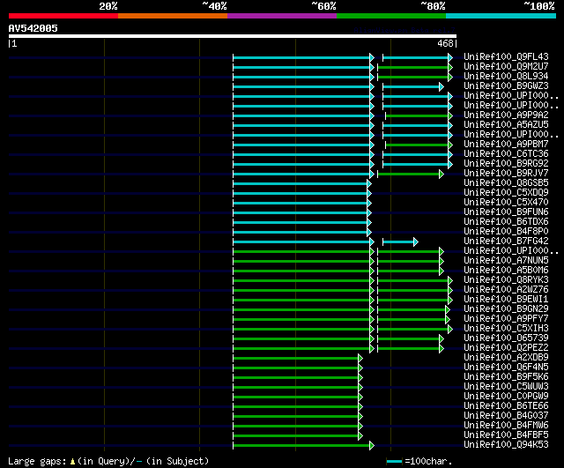Image resolution: width=564 pixels, height=468 pixels.
Task: Select subject label UniRef100_B9RJV7
Action: click(x=506, y=174)
